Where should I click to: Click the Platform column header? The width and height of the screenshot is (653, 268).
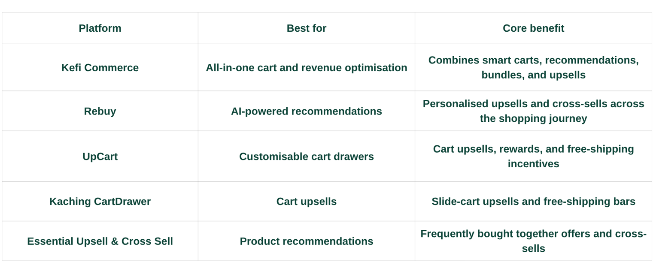100,28
